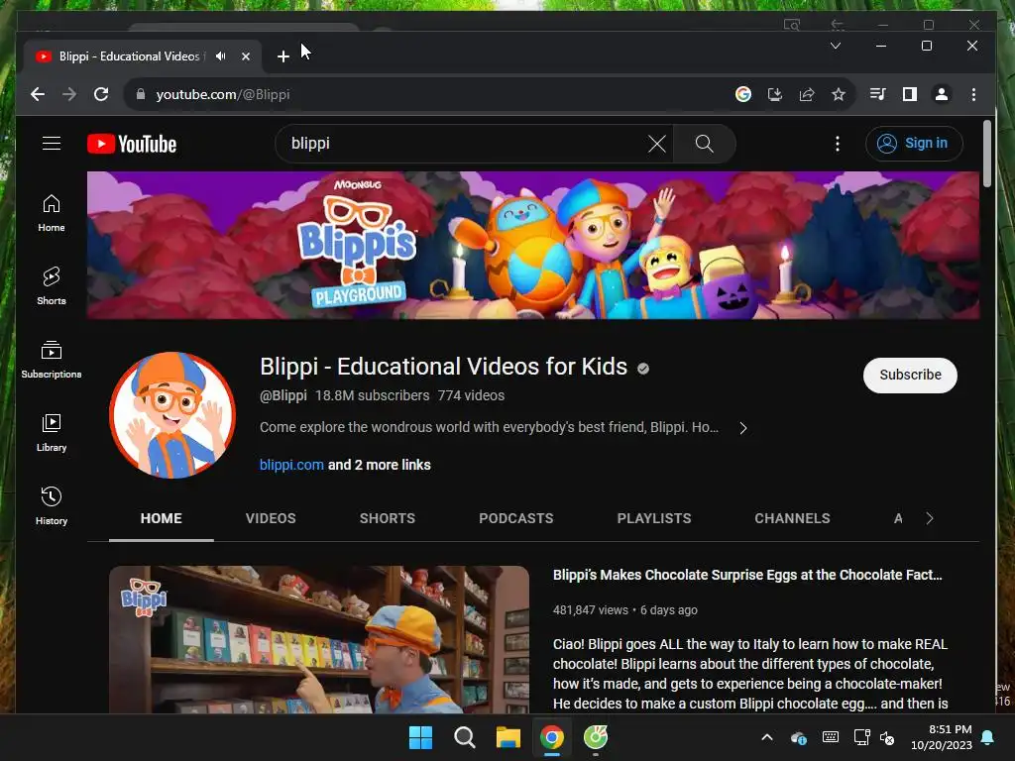Viewport: 1015px width, 761px height.
Task: Switch to the VIDEOS tab
Action: click(271, 518)
